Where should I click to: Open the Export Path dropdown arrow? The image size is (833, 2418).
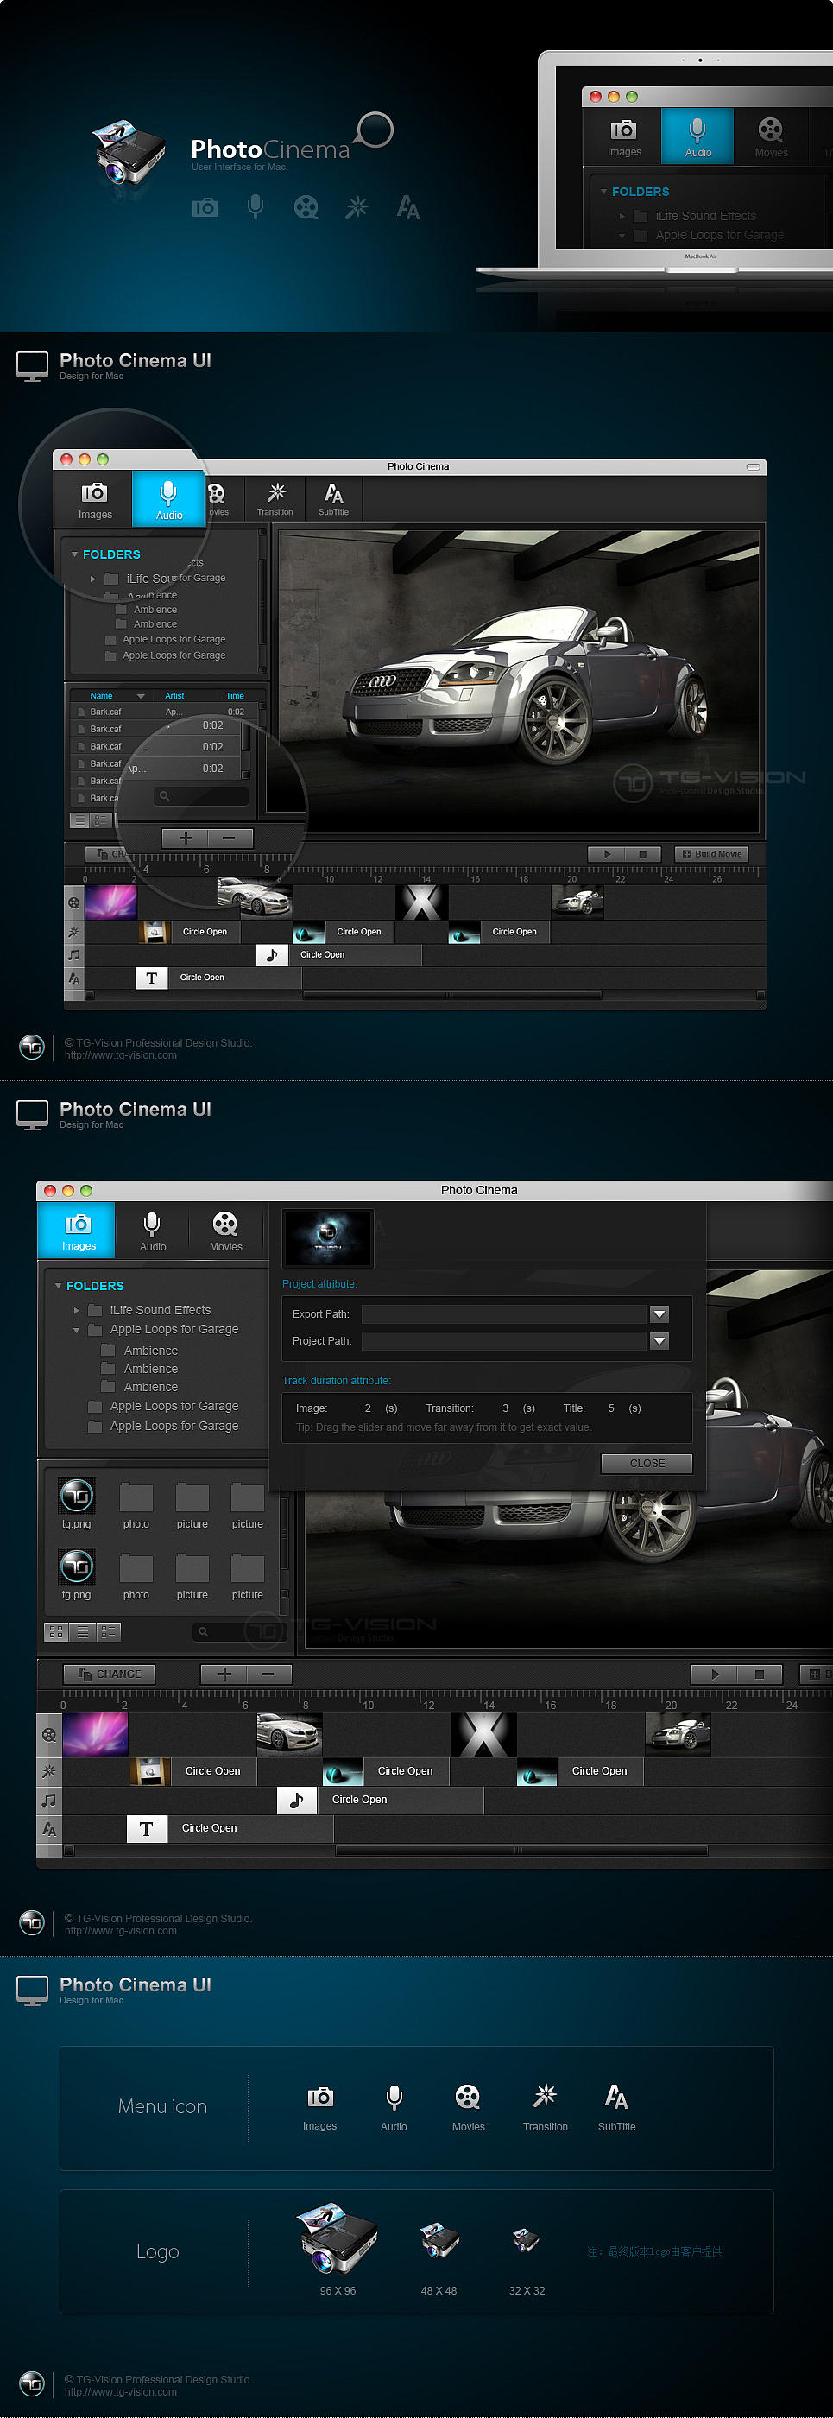pos(659,1314)
